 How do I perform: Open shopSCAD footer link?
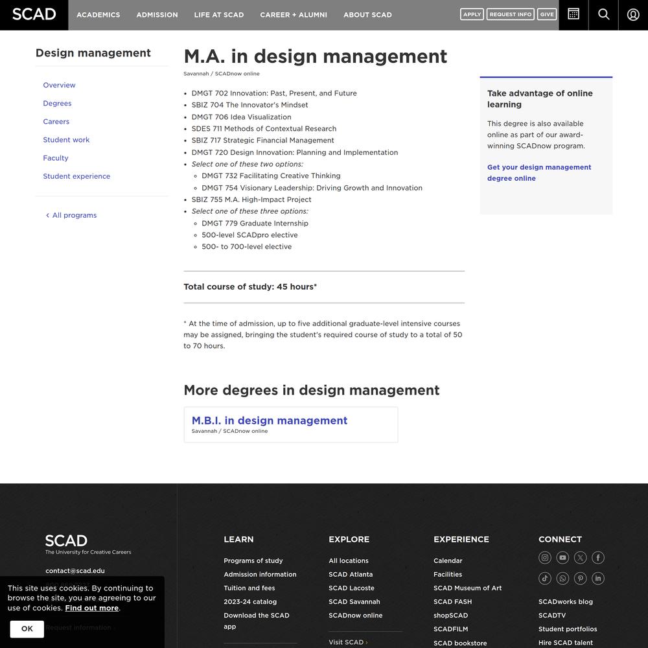point(450,616)
